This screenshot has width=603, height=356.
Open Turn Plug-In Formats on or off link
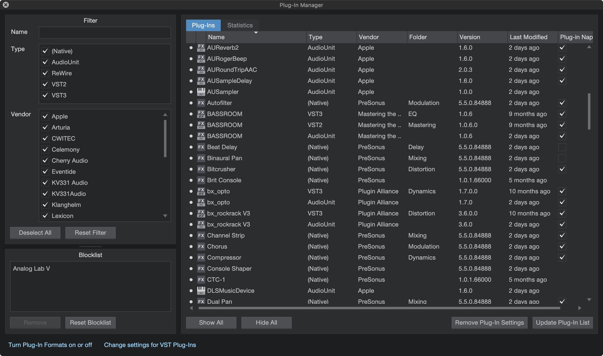(50, 345)
